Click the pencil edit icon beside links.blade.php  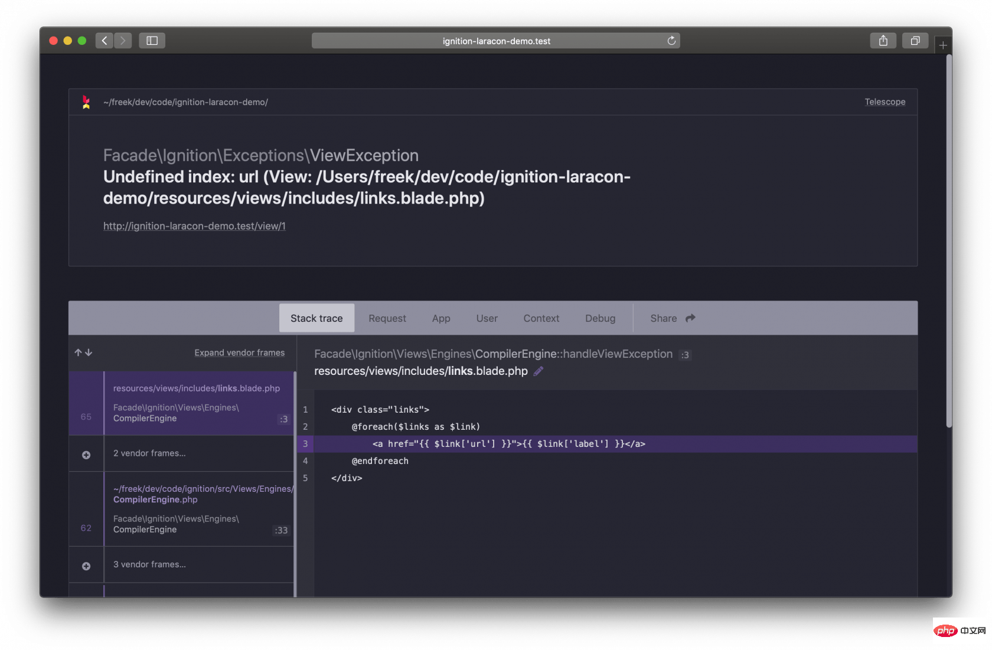click(538, 371)
